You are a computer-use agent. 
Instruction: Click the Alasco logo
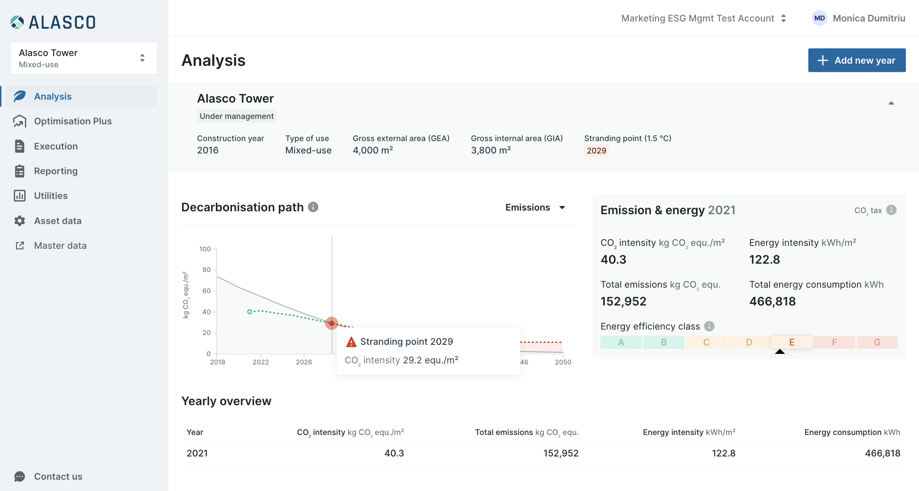pos(53,22)
